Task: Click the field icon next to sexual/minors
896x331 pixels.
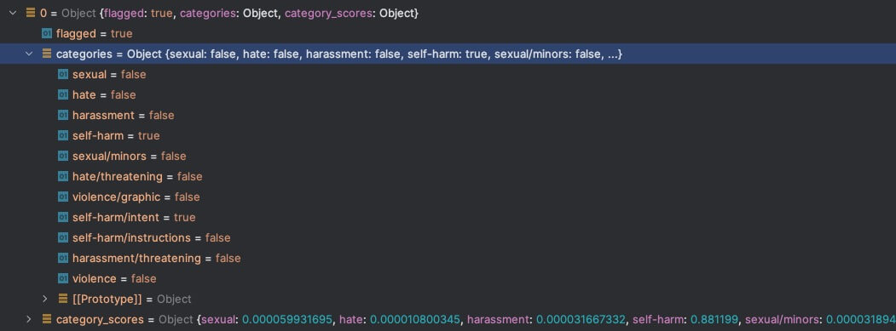Action: click(63, 156)
